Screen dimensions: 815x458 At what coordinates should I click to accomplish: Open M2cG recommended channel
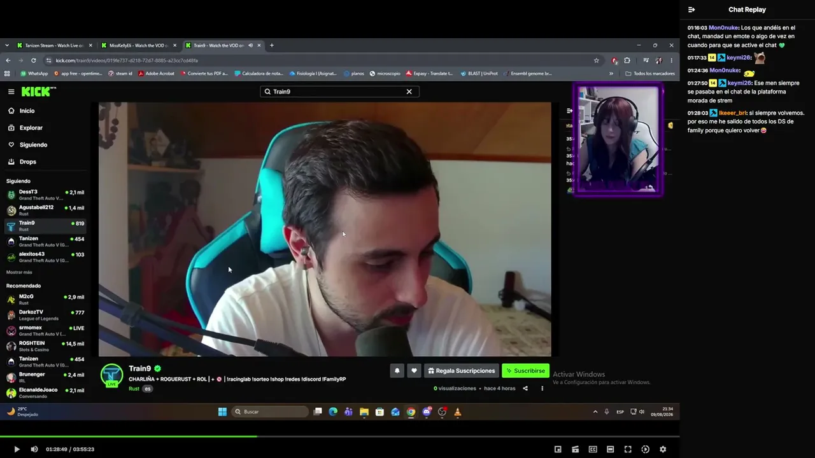tap(45, 299)
